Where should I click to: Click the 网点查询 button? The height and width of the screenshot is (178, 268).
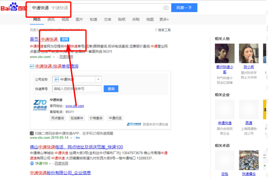[x=58, y=118]
